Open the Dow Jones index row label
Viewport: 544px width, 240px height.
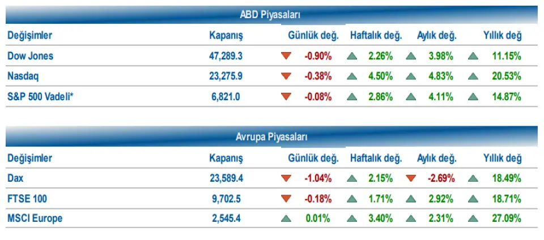(31, 56)
